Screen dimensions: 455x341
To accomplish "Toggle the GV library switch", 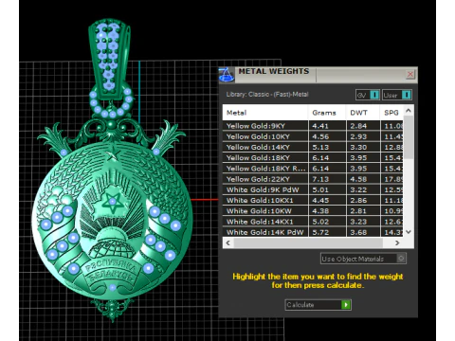I will [x=368, y=95].
